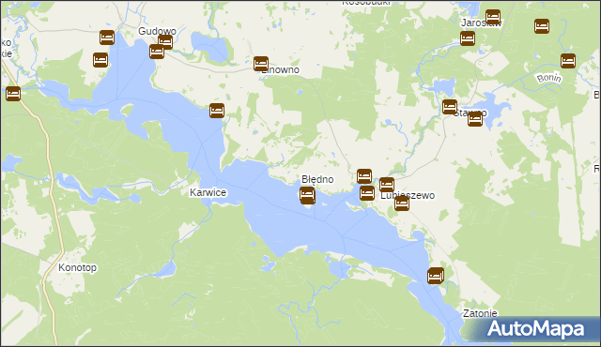
Task: Select the lodging icon left of Stawno
Action: coord(450,107)
